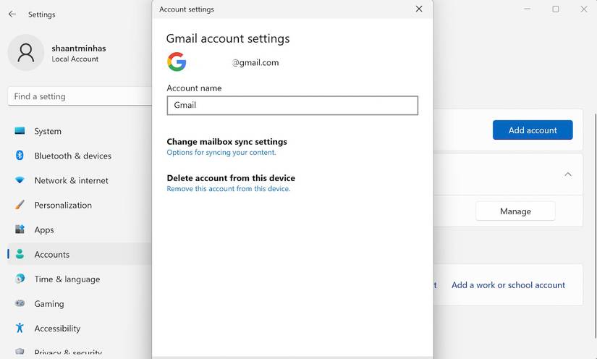Choose Delete account from this device

[x=231, y=178]
